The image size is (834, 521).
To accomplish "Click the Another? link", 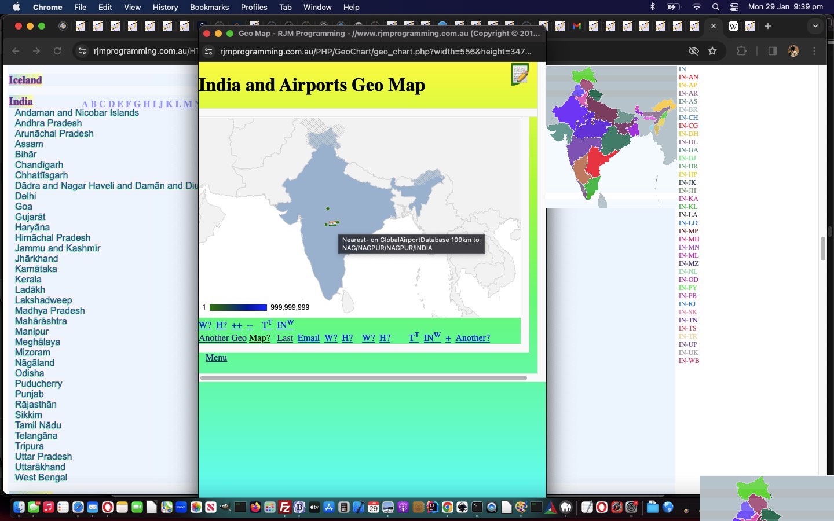I will tap(473, 338).
